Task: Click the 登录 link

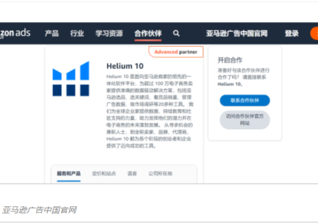Action: pos(292,33)
